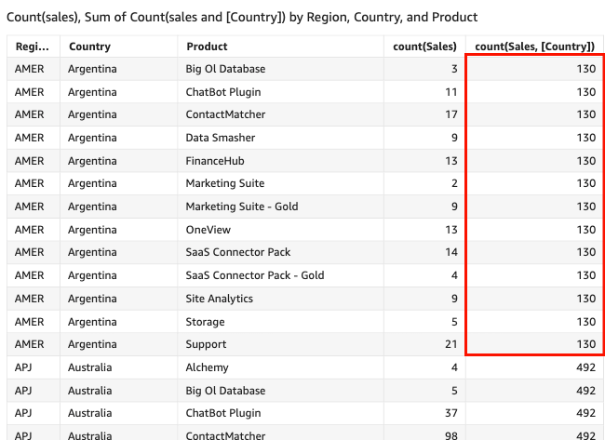This screenshot has height=440, width=605.
Task: Click the Support product cell
Action: (207, 344)
